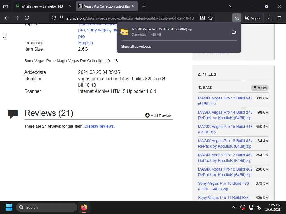Click the Display reviews link
286x214 pixels.
99,126
